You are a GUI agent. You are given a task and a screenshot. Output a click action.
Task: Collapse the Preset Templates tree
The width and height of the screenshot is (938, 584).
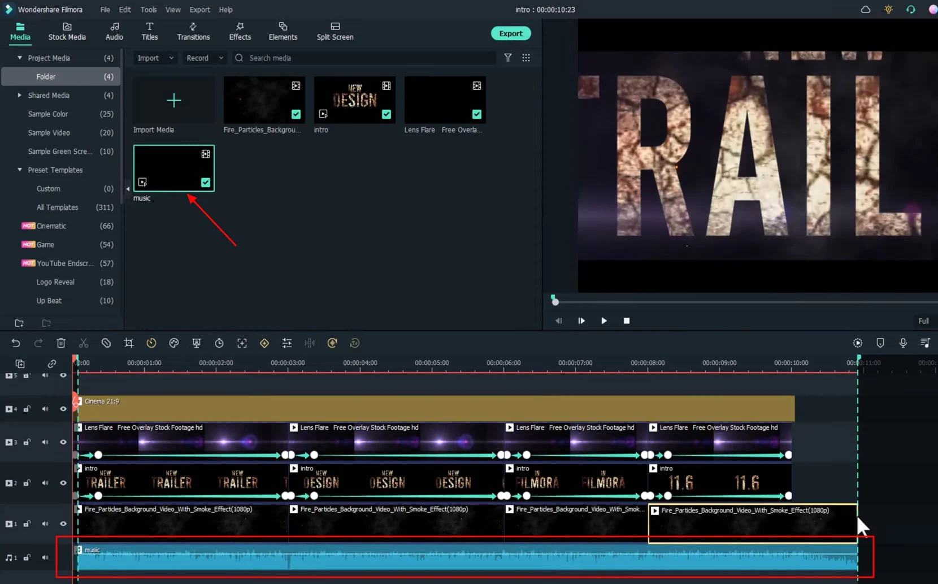click(20, 170)
